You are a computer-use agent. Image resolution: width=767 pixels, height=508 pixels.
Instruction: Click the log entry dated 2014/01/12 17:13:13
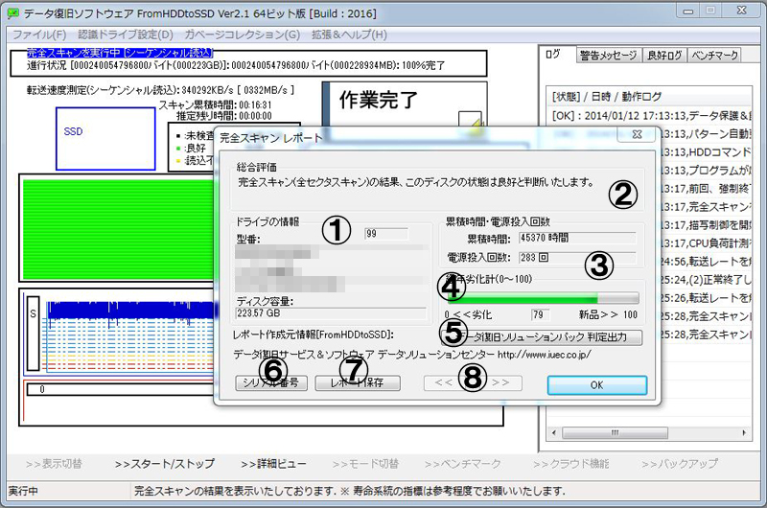651,116
